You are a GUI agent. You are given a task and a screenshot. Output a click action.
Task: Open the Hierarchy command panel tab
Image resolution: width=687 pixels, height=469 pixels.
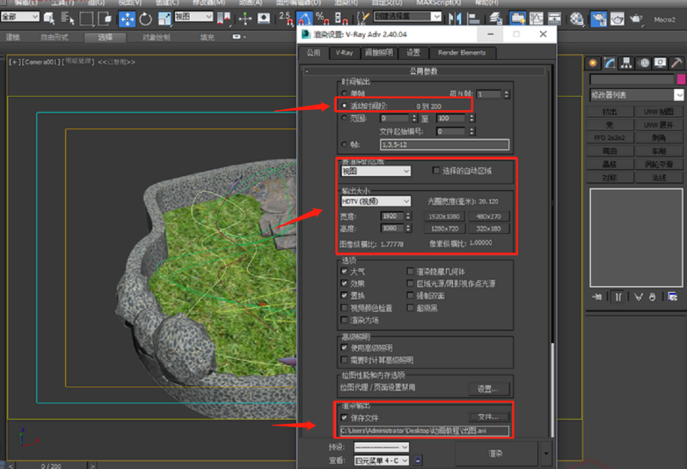pyautogui.click(x=627, y=63)
